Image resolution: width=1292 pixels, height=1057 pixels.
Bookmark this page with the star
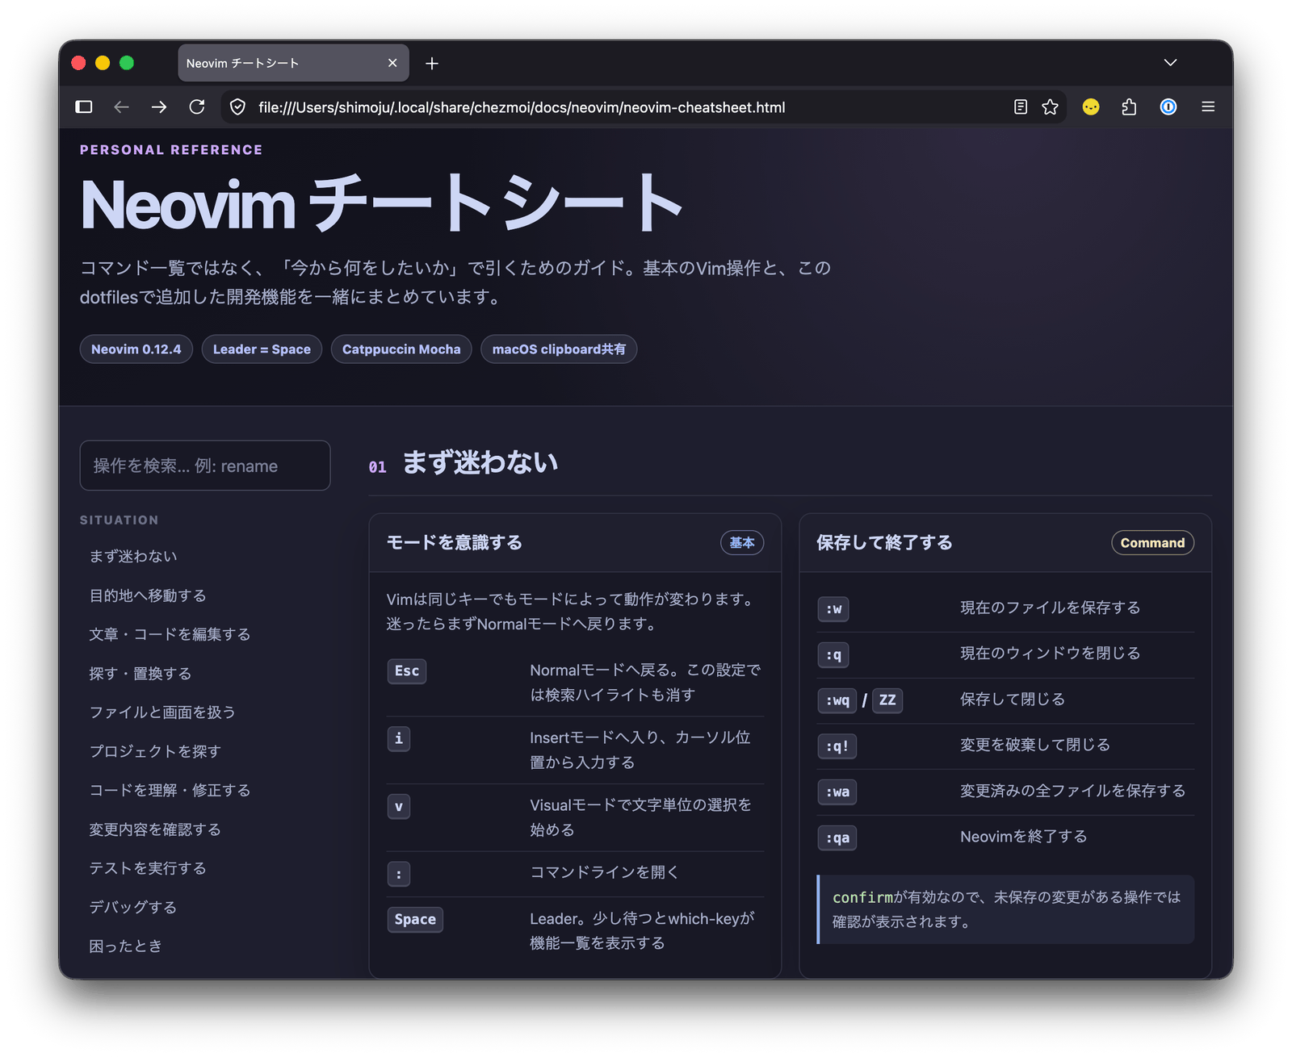click(x=1050, y=107)
